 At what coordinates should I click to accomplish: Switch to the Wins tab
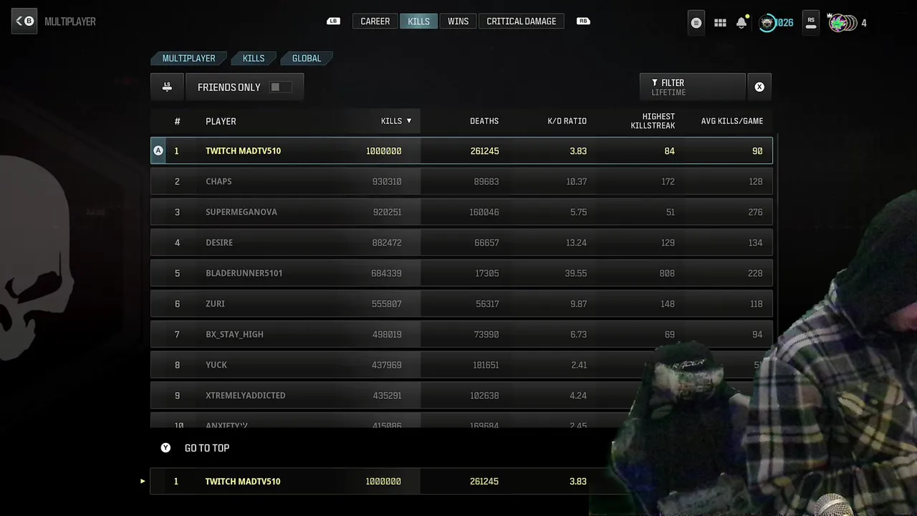458,21
